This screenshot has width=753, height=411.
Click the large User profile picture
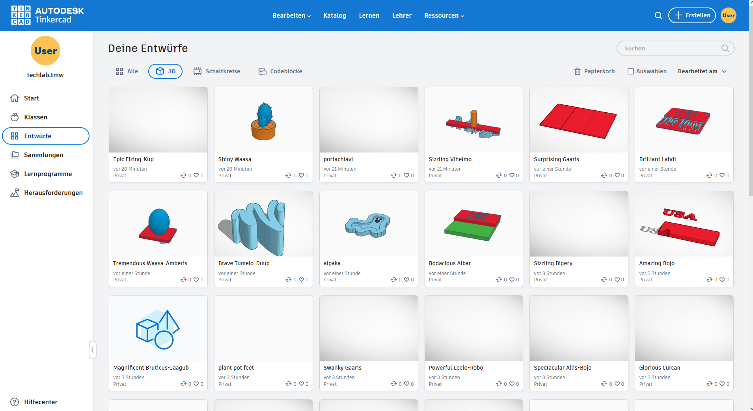point(45,51)
